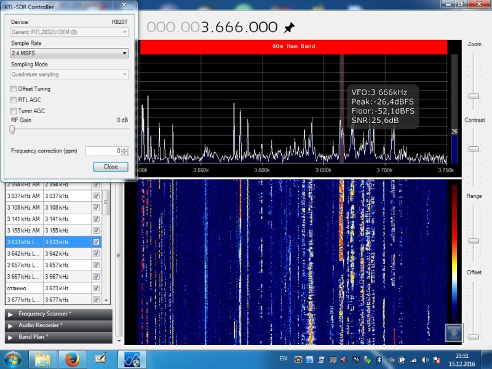Open the pen and paper app in taskbar
This screenshot has width=492, height=369.
pyautogui.click(x=101, y=359)
